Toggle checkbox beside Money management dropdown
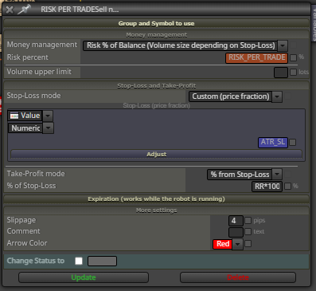The image size is (316, 291). (293, 45)
